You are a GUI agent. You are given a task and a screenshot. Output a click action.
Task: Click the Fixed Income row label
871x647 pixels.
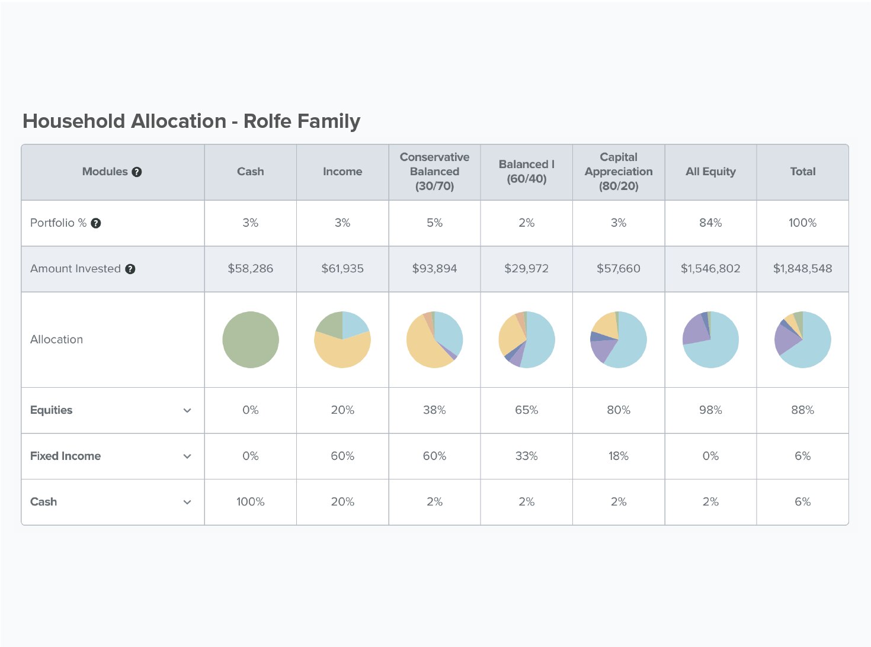(x=65, y=456)
